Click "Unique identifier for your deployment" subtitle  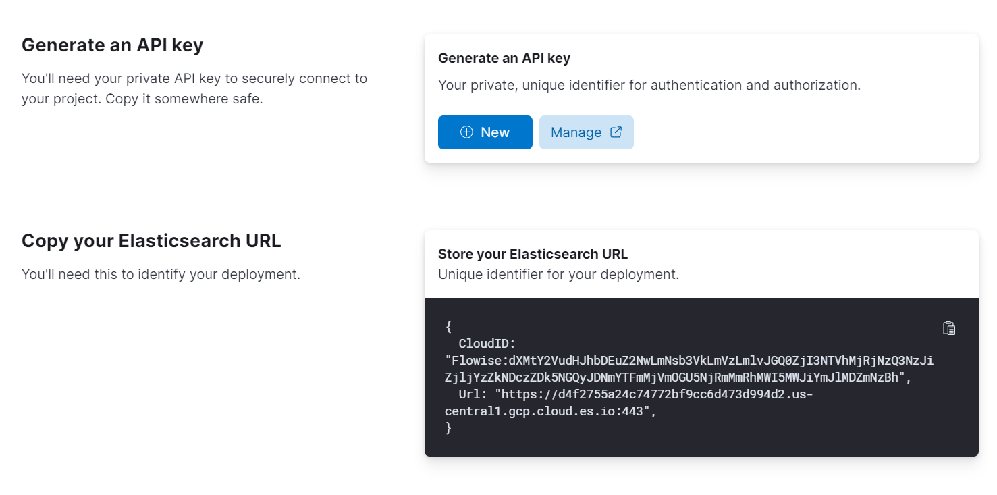pyautogui.click(x=558, y=274)
